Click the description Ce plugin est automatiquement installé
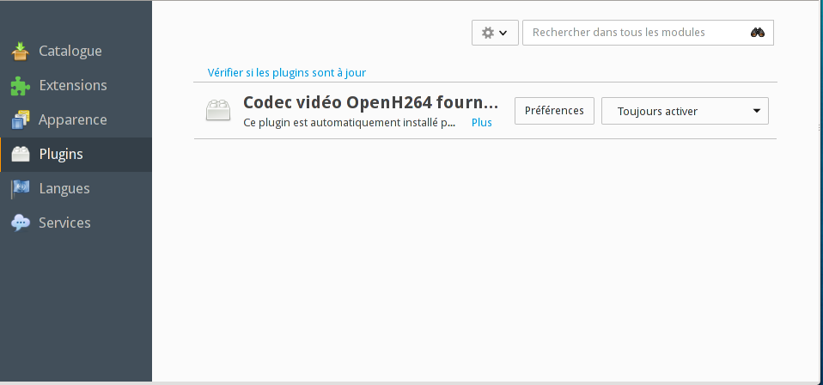 click(349, 122)
